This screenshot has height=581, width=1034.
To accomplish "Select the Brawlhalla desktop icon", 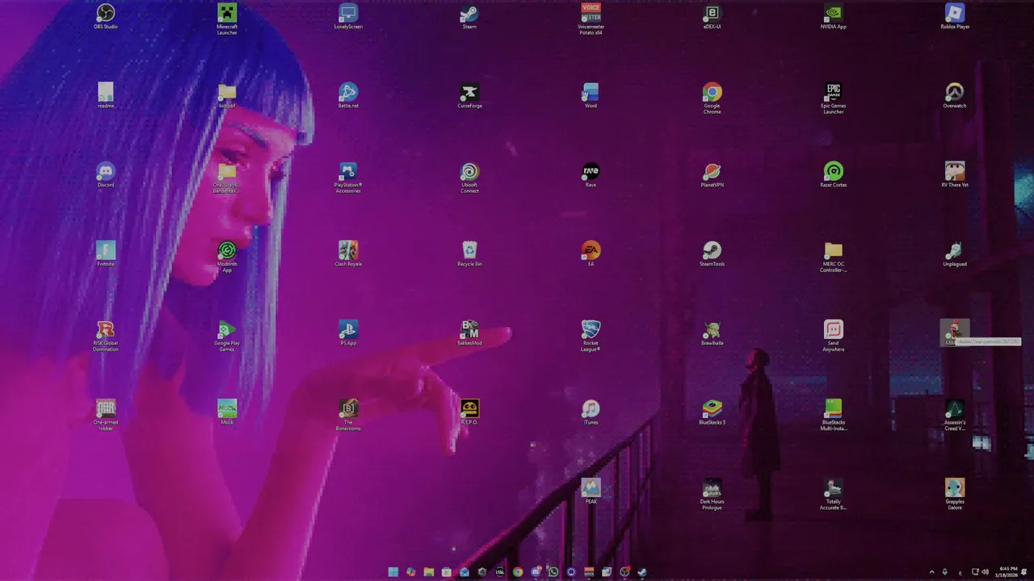I will pyautogui.click(x=712, y=333).
